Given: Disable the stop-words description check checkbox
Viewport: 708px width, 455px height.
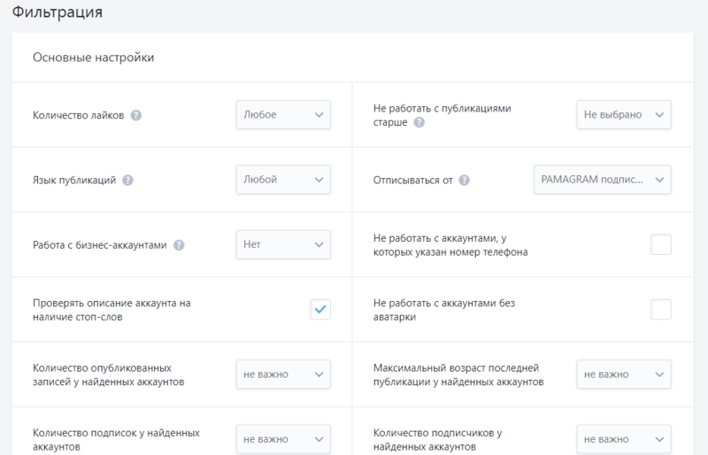Looking at the screenshot, I should point(320,309).
